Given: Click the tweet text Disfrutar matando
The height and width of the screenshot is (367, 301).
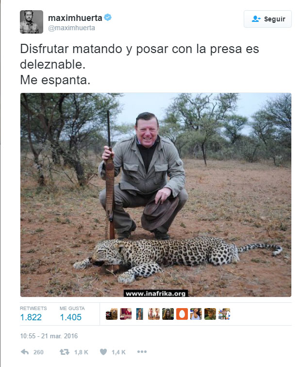Looking at the screenshot, I should (71, 49).
